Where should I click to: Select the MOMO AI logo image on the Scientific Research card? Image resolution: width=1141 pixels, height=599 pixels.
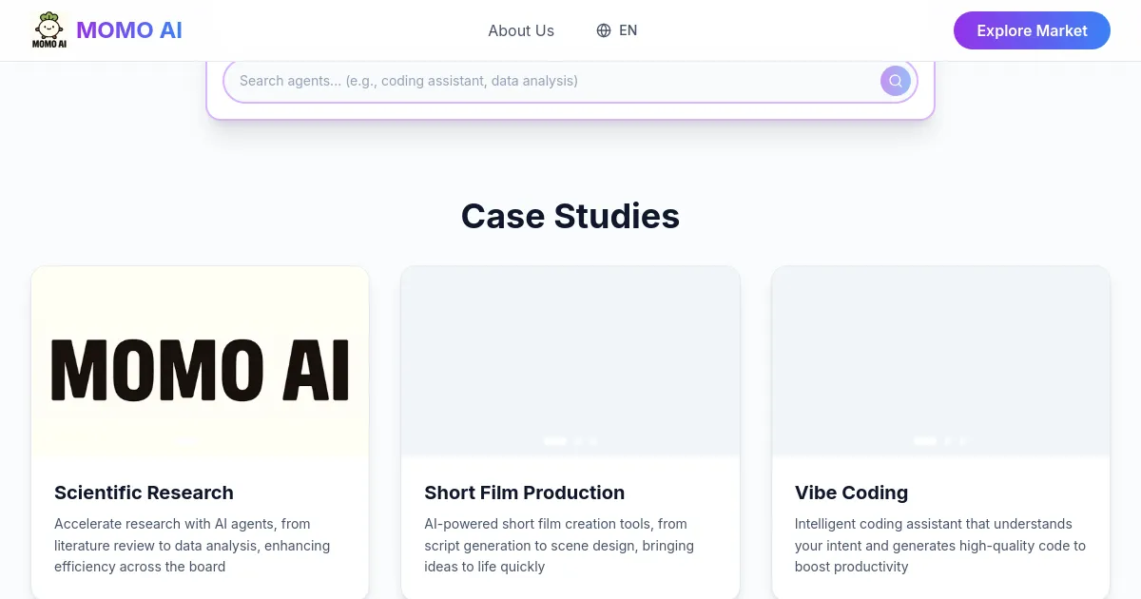coord(200,361)
